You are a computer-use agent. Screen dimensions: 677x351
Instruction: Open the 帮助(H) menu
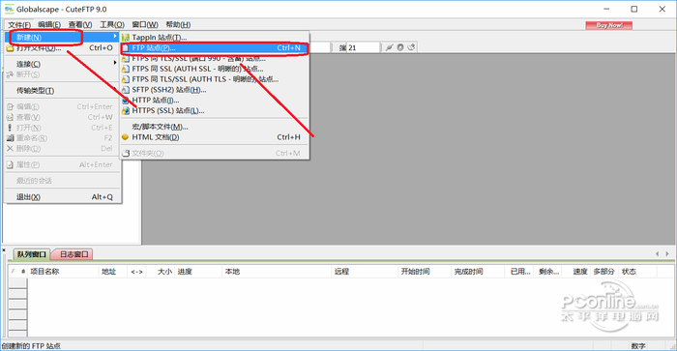click(x=178, y=24)
